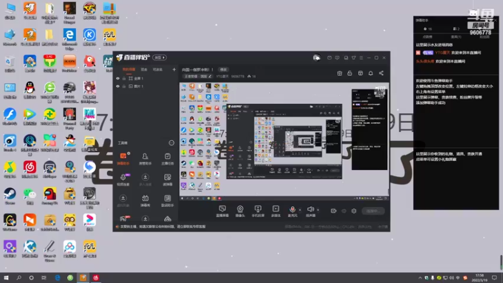Click the unlock icon above preview

click(350, 73)
